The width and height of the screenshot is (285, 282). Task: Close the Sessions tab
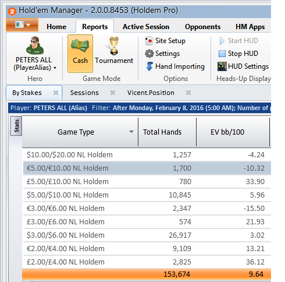113,93
